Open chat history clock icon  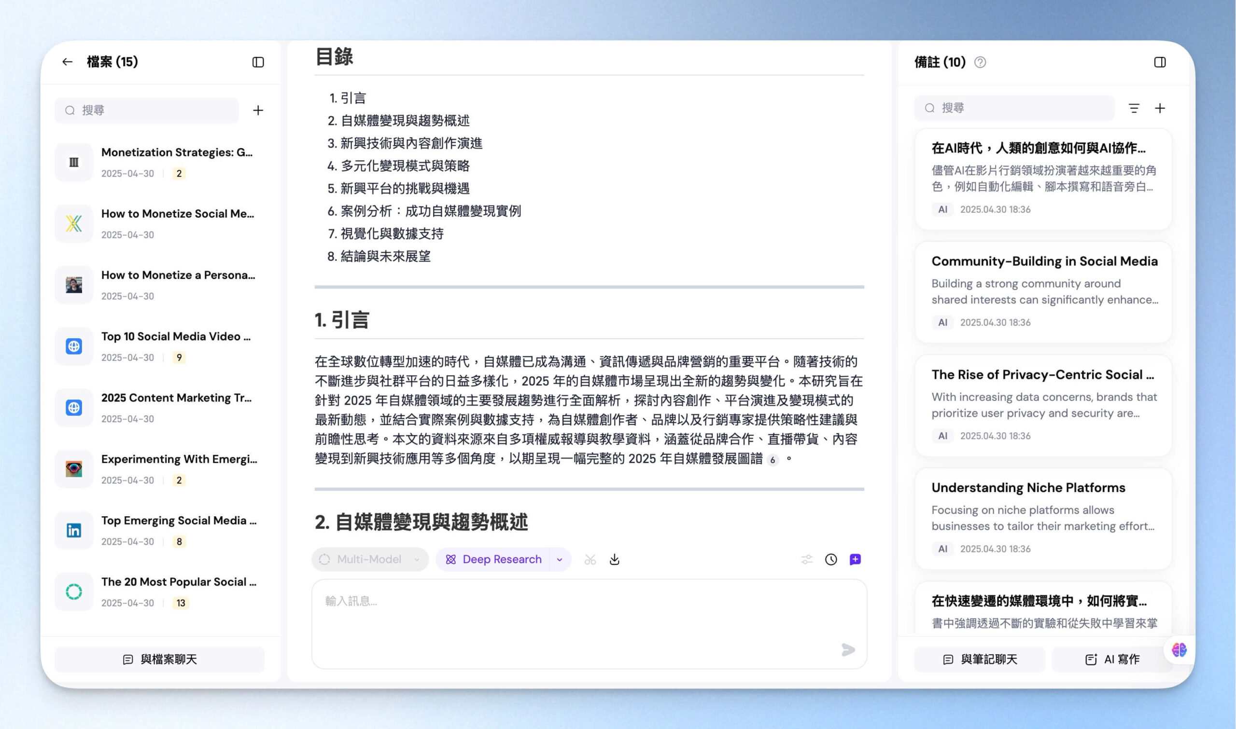pyautogui.click(x=830, y=560)
